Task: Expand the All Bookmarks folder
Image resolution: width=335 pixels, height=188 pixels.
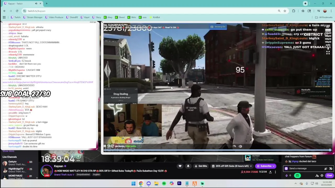Action: tap(324, 17)
